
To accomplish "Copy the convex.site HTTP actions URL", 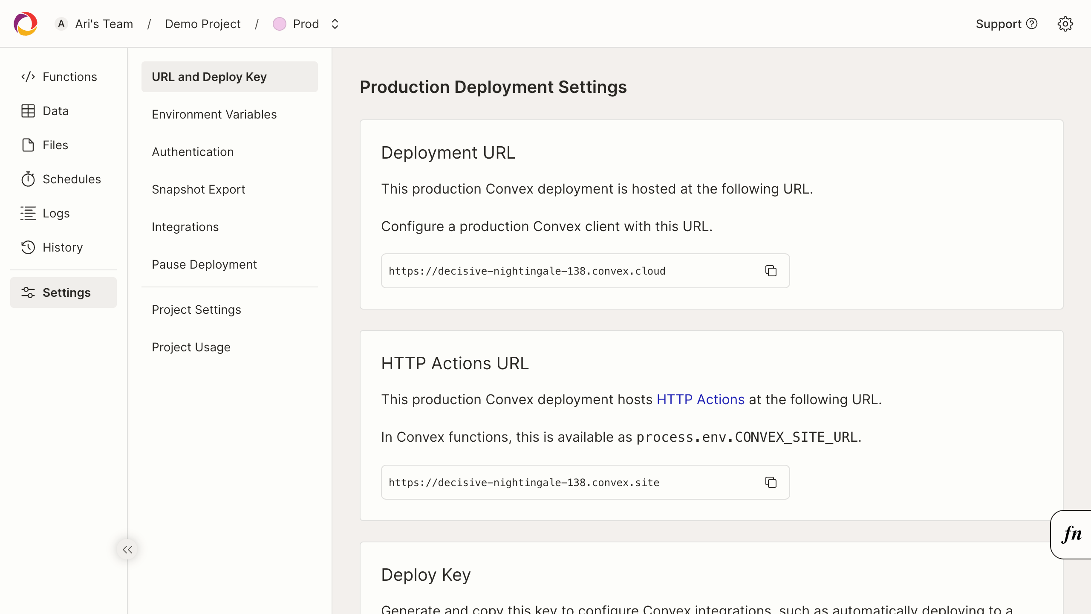I will tap(771, 482).
